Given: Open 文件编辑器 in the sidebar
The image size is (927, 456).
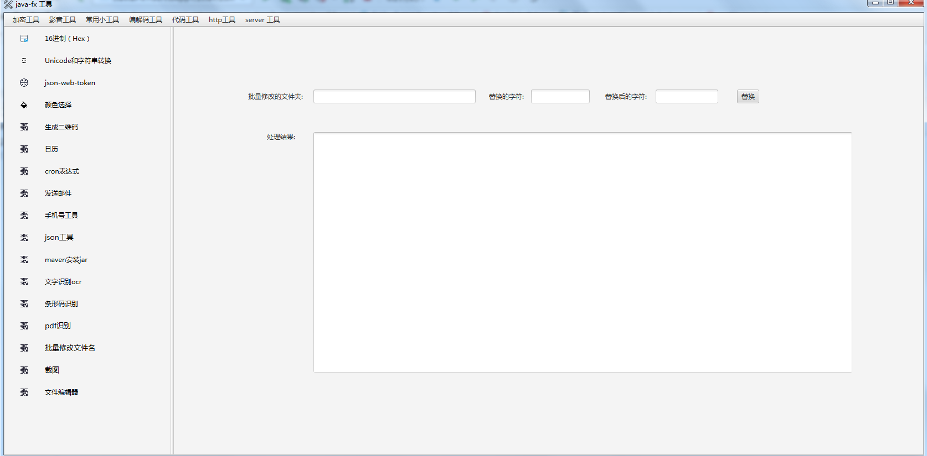Looking at the screenshot, I should point(61,392).
